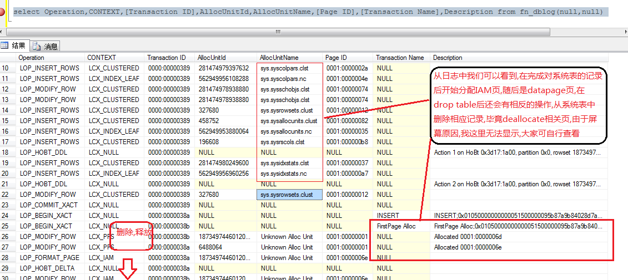Click Page ID 0001:0000002a
628x280 pixels.
click(347, 68)
